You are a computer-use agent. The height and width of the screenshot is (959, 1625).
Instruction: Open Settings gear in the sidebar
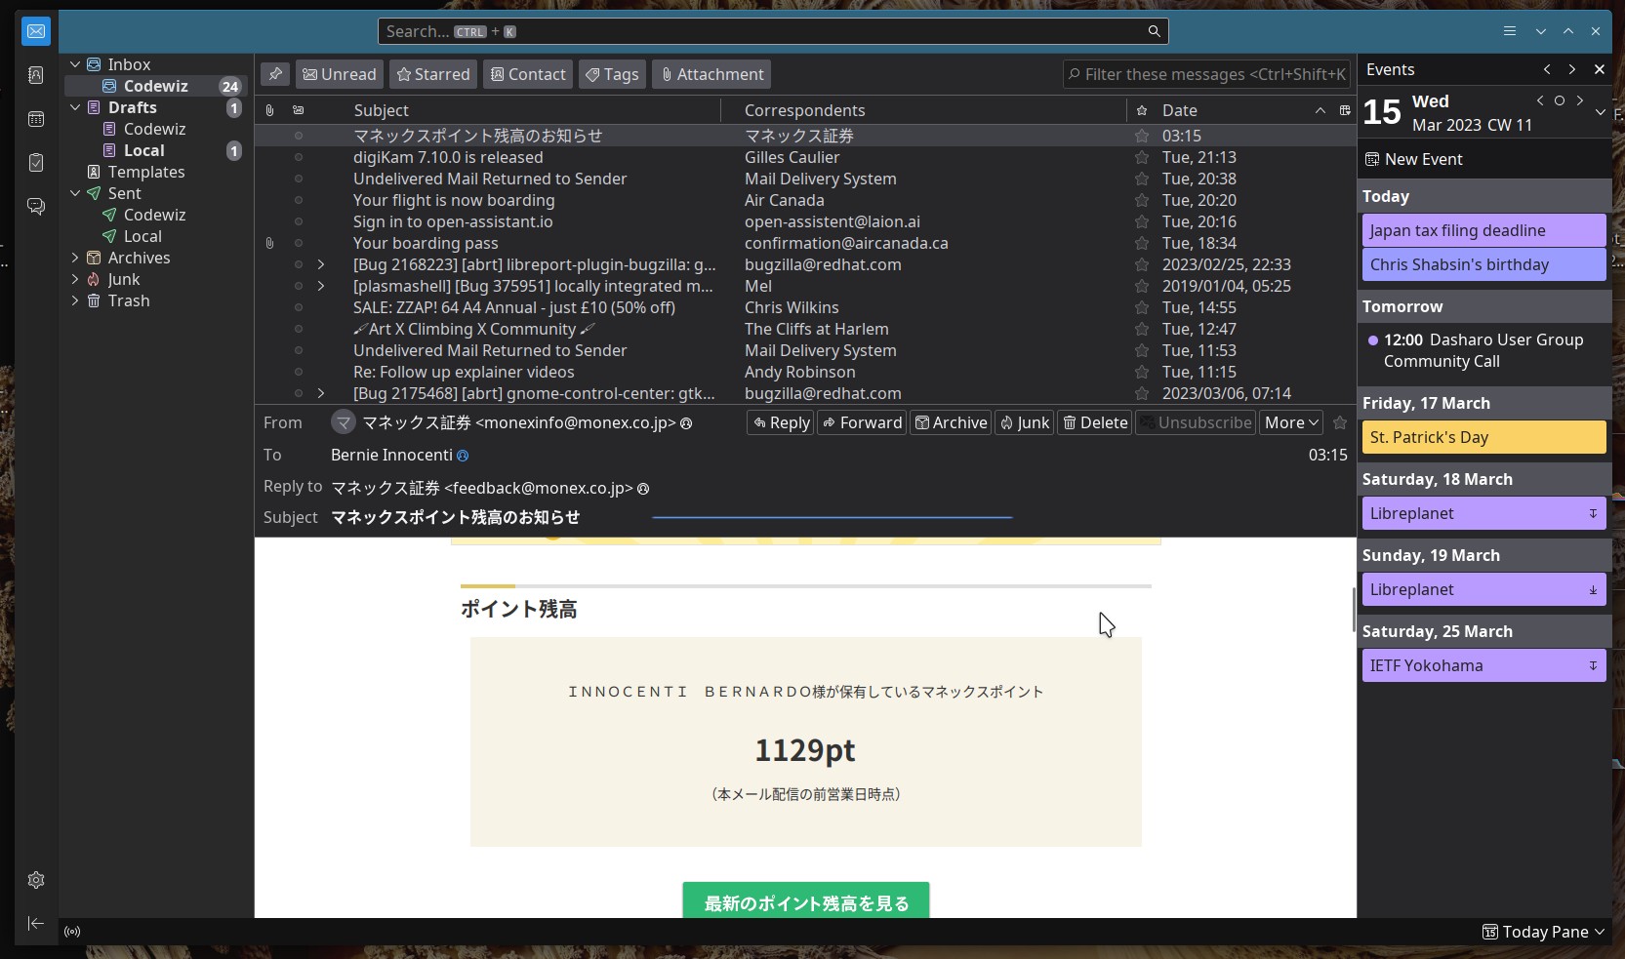[x=36, y=880]
